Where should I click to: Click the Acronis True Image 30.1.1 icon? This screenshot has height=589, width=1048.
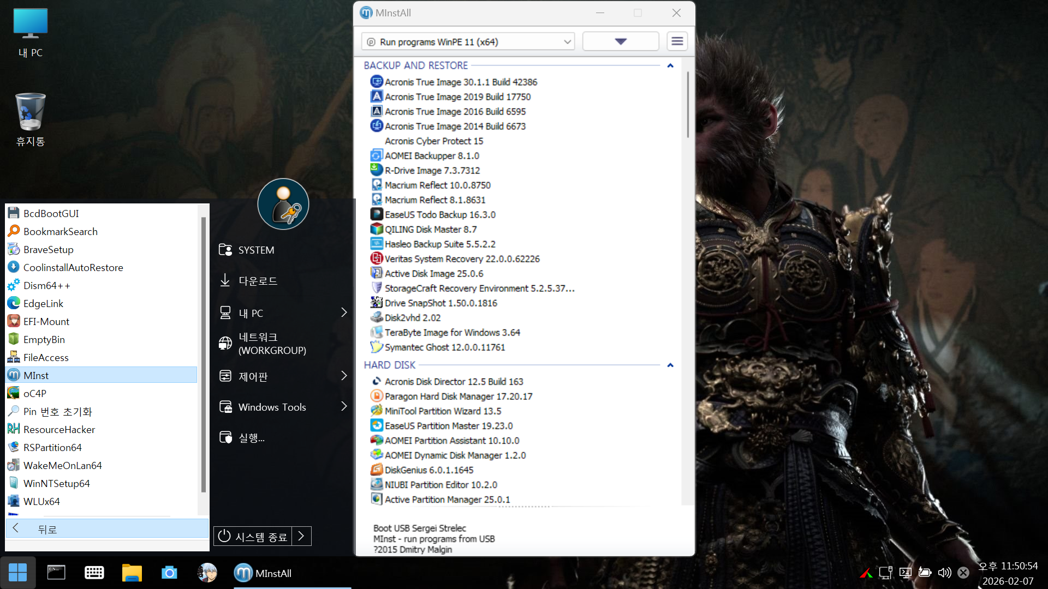[x=376, y=82]
